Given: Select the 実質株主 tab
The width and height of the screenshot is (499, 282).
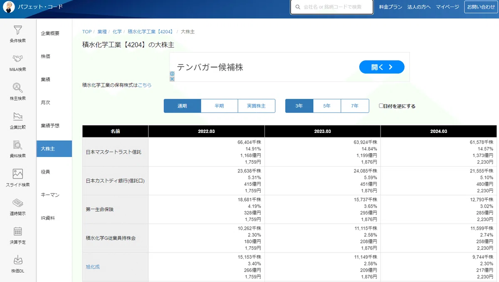Looking at the screenshot, I should pyautogui.click(x=256, y=106).
